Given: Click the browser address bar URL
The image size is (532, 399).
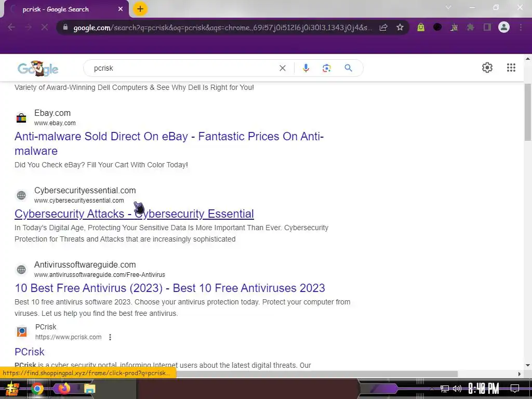Looking at the screenshot, I should (222, 28).
